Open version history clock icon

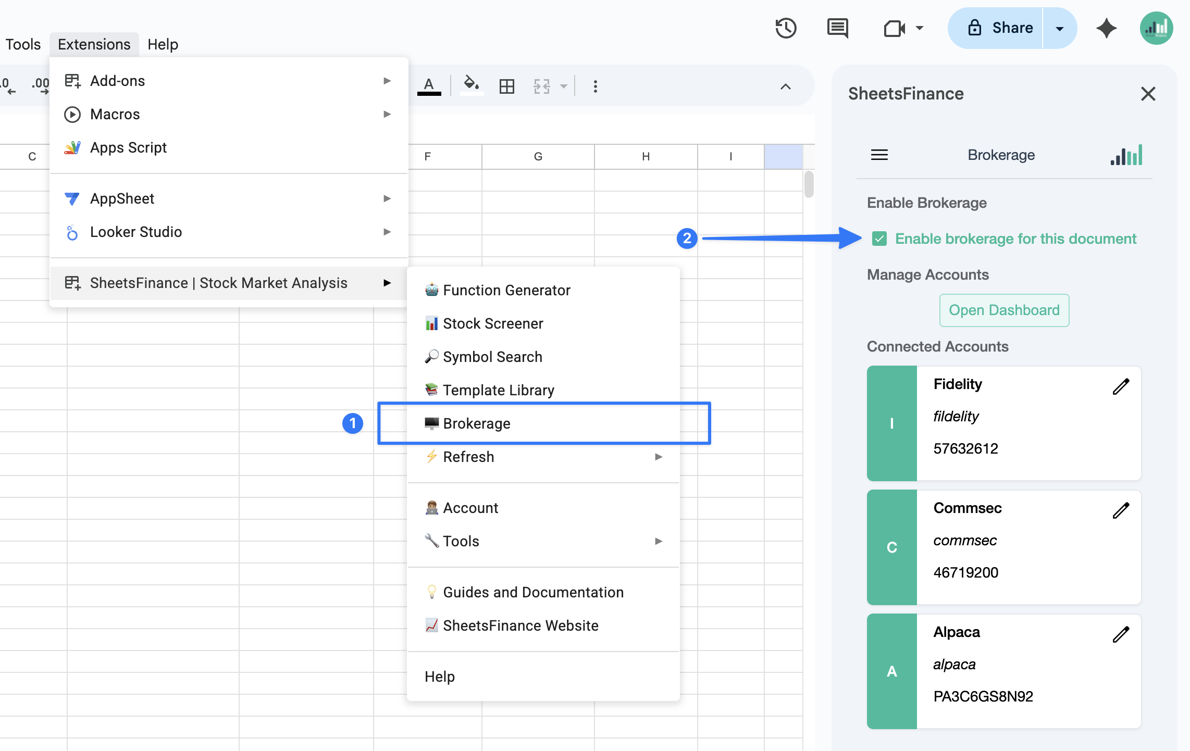click(785, 28)
